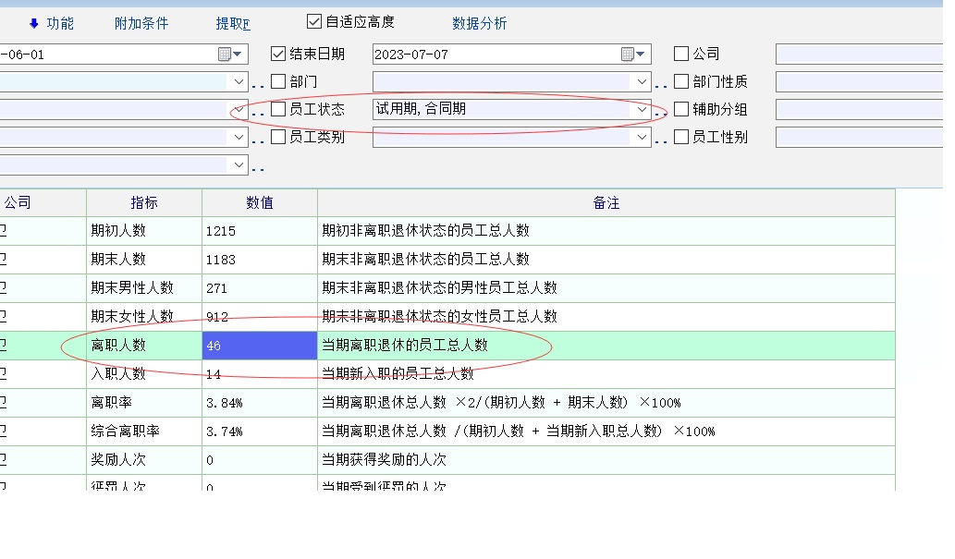
Task: Open the 附加条件 menu
Action: click(x=141, y=23)
